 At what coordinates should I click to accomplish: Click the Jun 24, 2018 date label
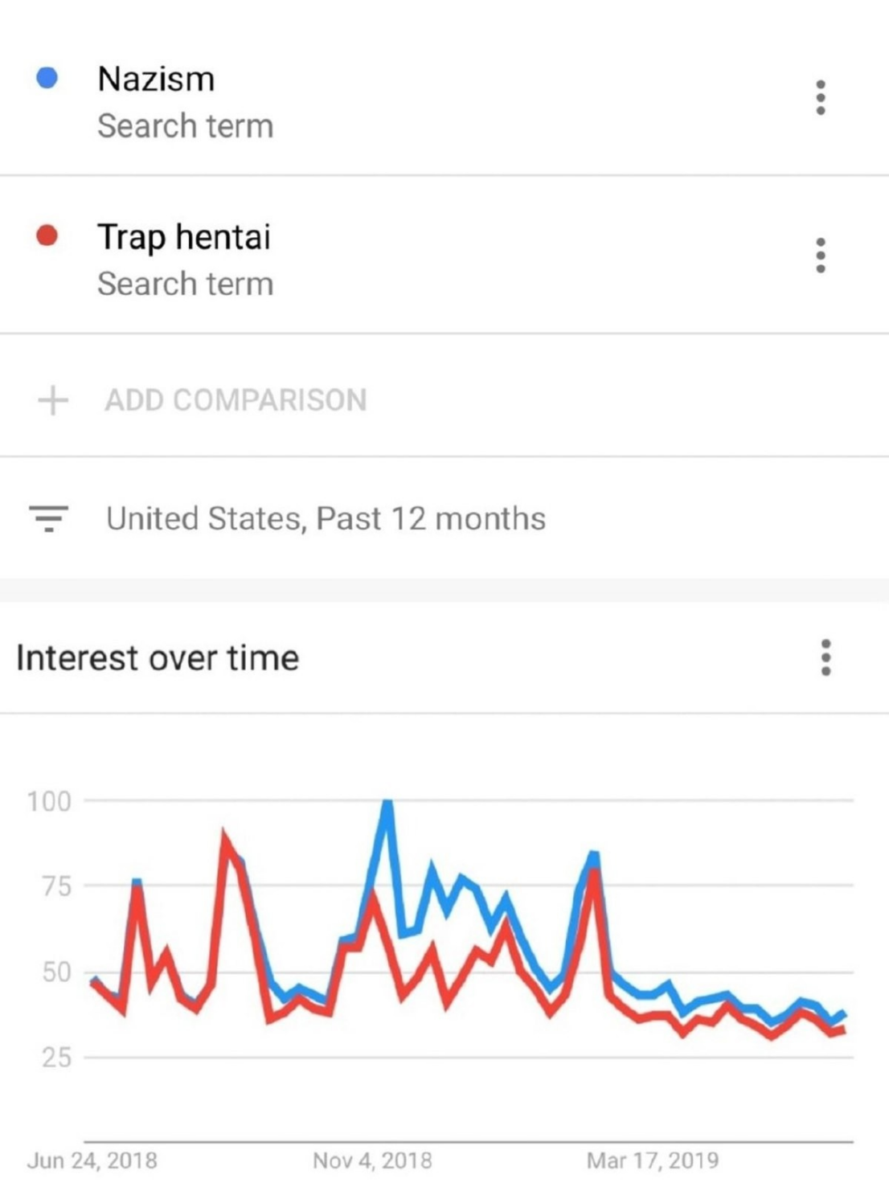point(92,1160)
